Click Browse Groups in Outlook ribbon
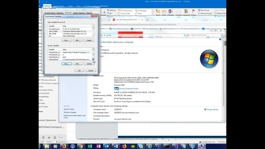Screen dimensions: 265x149 tap(205, 13)
